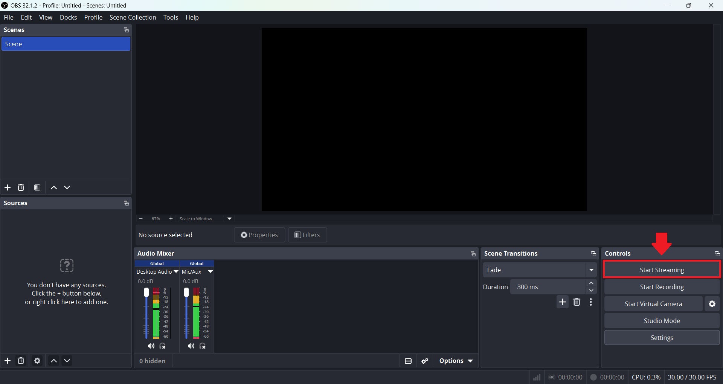Remove transition with trash icon

coord(577,302)
